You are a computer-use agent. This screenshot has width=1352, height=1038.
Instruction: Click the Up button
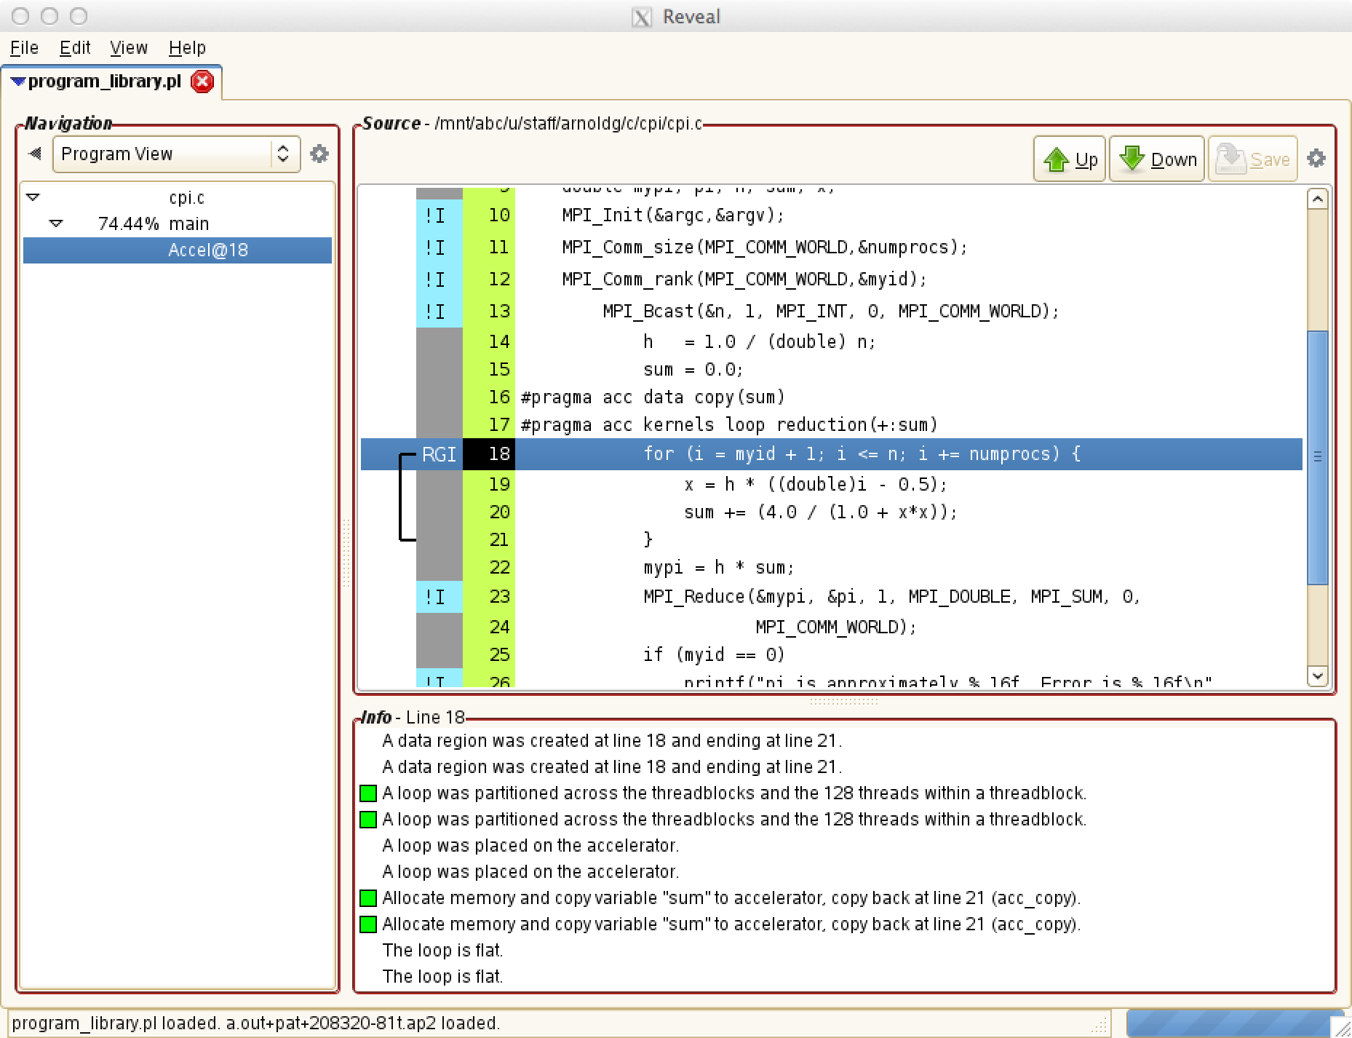1070,159
